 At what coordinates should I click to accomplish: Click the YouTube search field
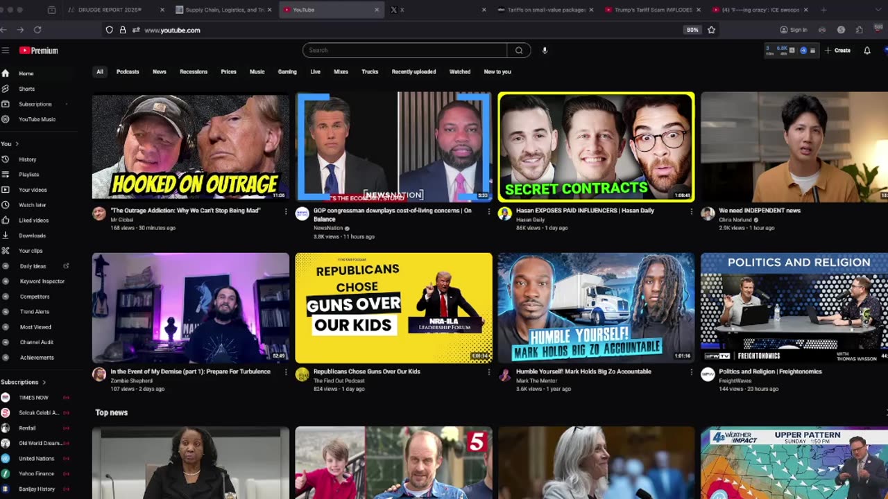pyautogui.click(x=404, y=50)
